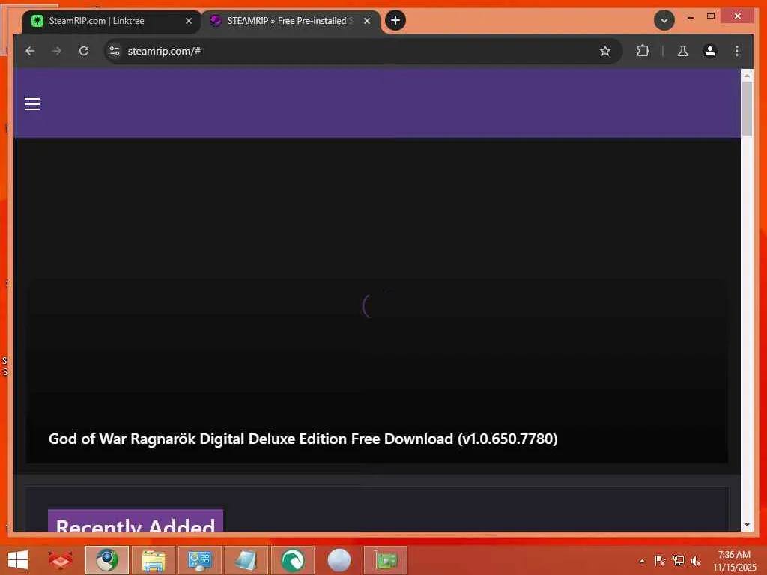Viewport: 767px width, 575px height.
Task: Click the Chromium browser taskbar icon
Action: pyautogui.click(x=106, y=560)
